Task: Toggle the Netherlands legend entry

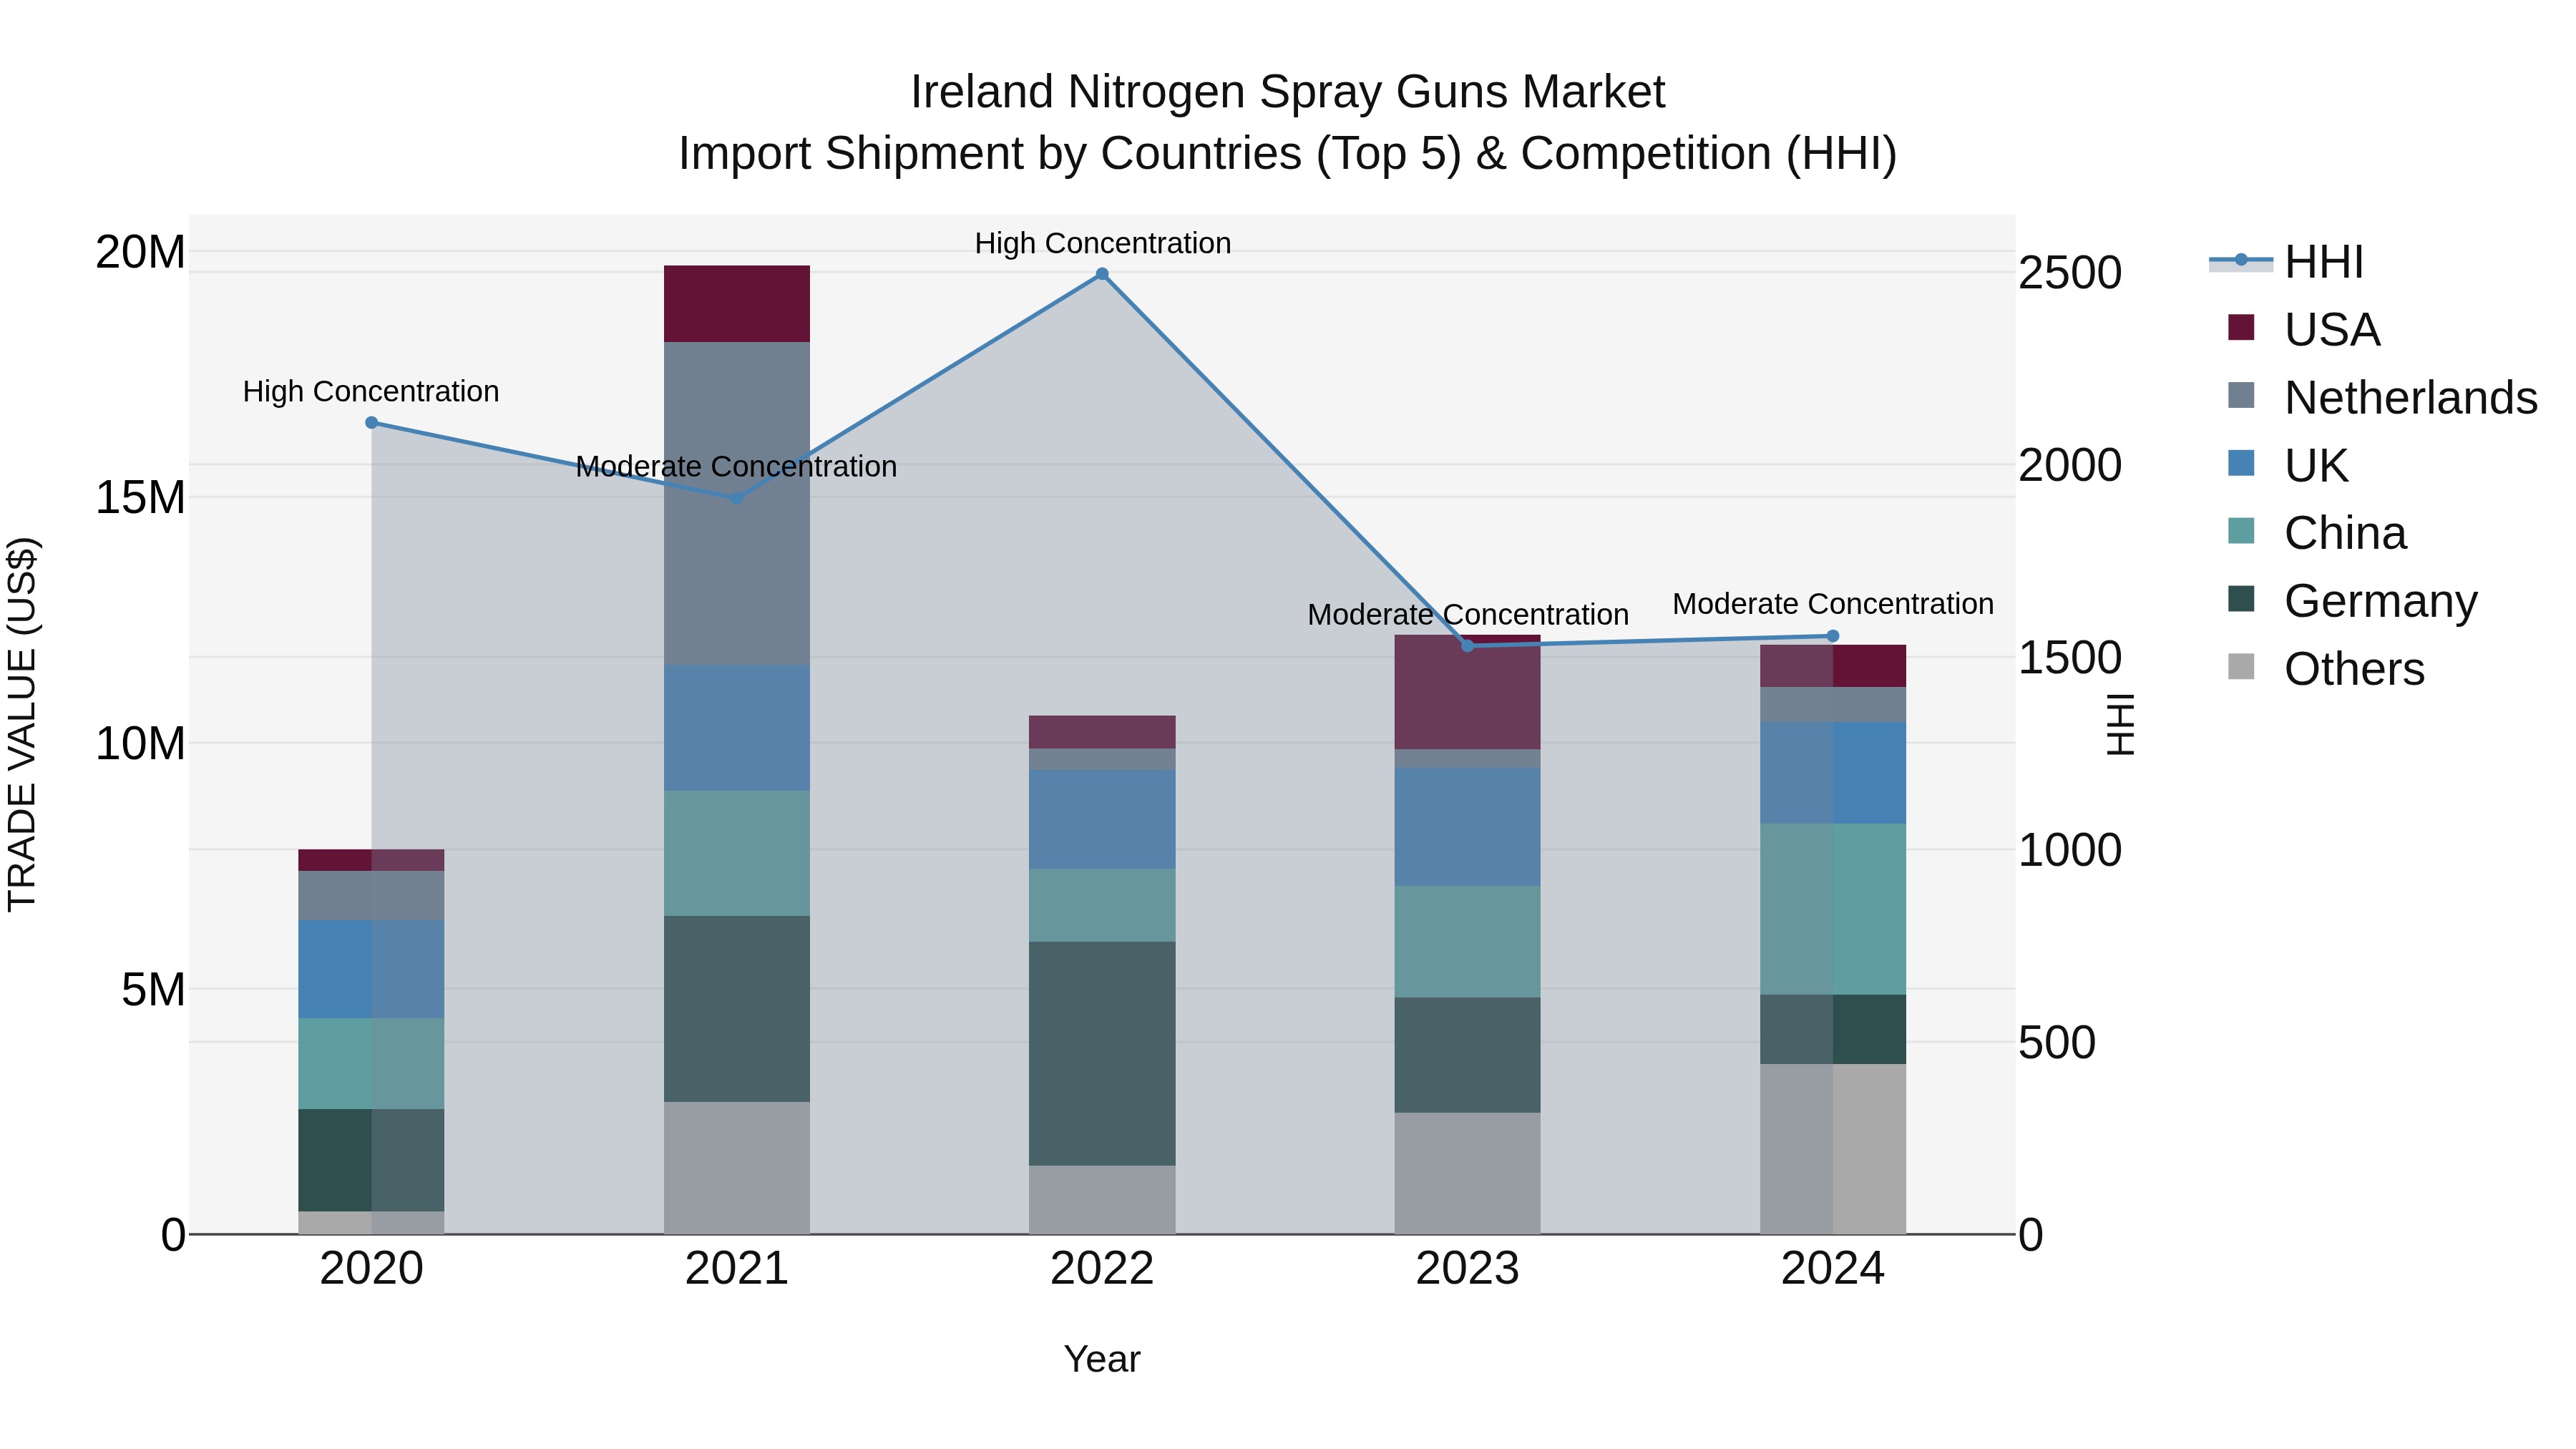Action: (2383, 397)
